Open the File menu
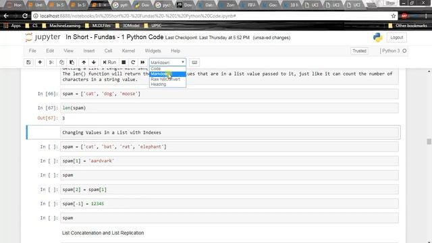Viewport: 432px width, 243px height. tap(32, 51)
